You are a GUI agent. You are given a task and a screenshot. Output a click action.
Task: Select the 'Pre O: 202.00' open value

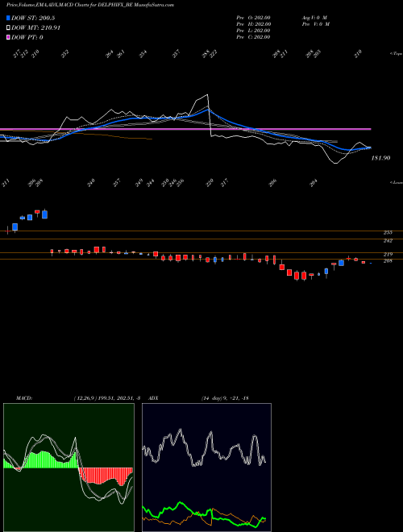[x=253, y=18]
